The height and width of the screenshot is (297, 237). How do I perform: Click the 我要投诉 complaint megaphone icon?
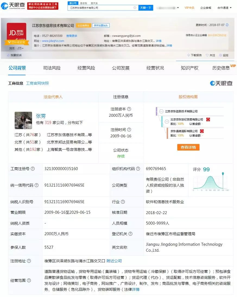8,55
